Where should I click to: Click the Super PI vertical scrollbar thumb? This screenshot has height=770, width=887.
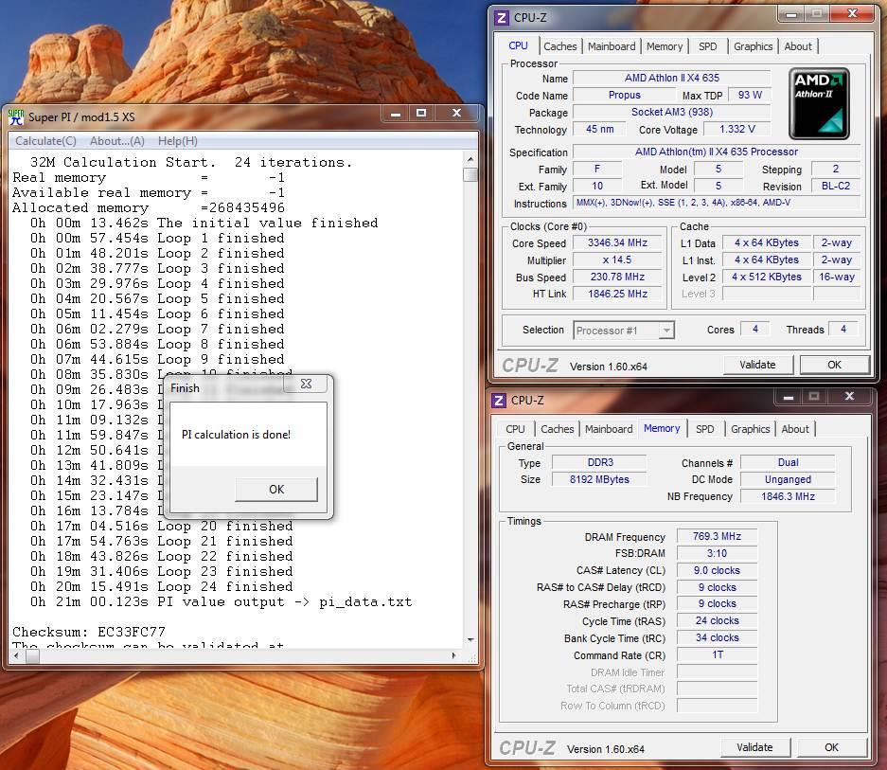tap(470, 174)
